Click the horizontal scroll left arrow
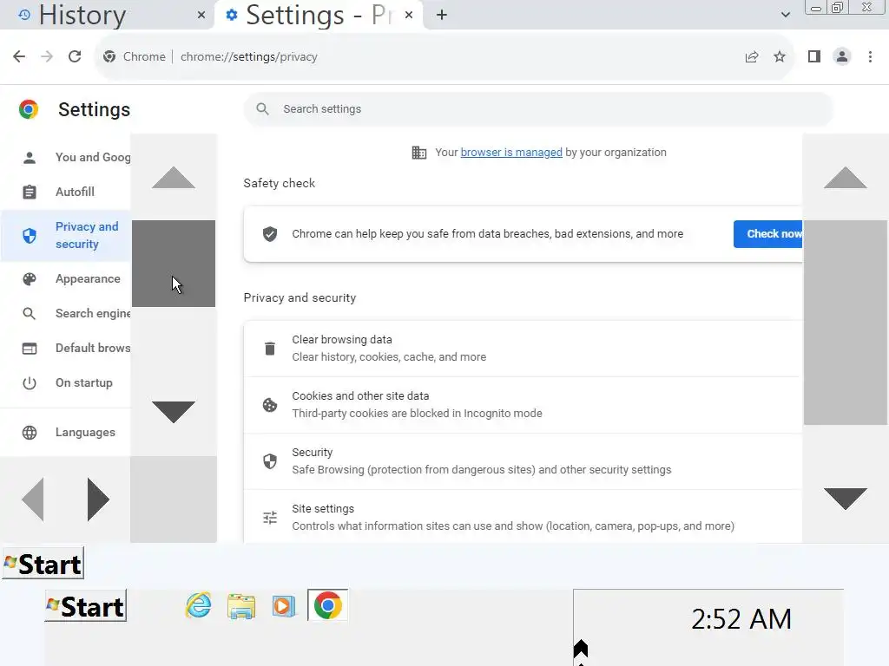 tap(33, 499)
